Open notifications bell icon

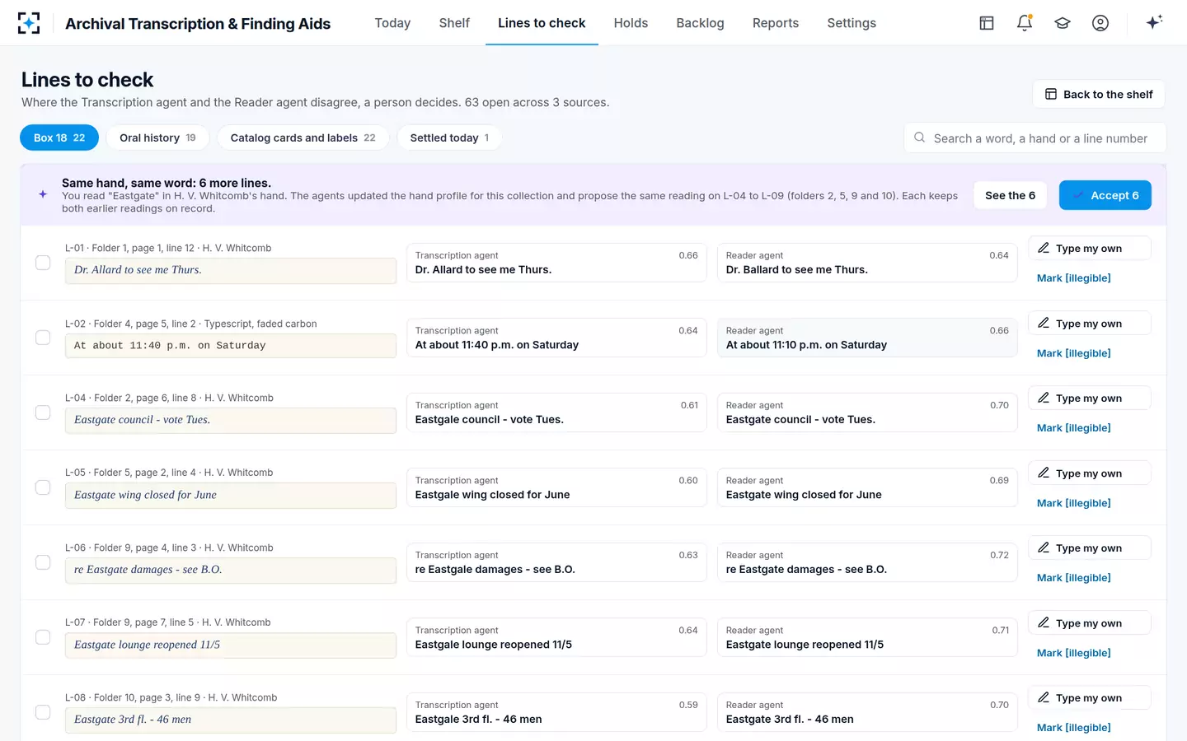click(1025, 23)
